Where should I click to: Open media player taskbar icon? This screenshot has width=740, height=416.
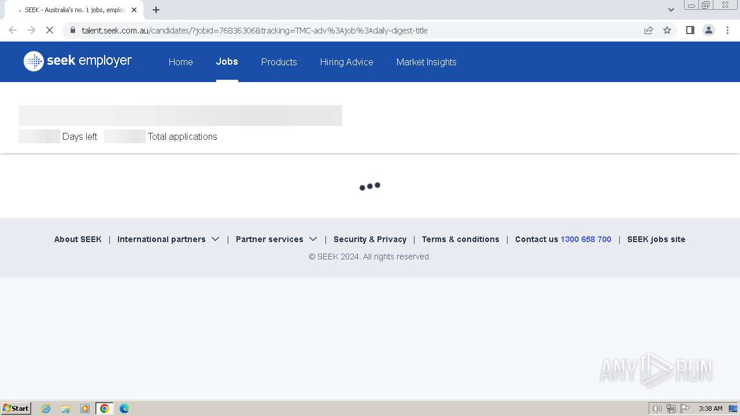coord(85,408)
